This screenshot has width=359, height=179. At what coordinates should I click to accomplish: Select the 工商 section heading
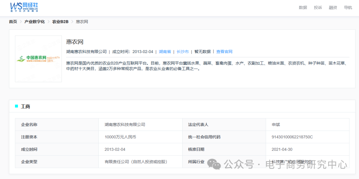pos(25,106)
